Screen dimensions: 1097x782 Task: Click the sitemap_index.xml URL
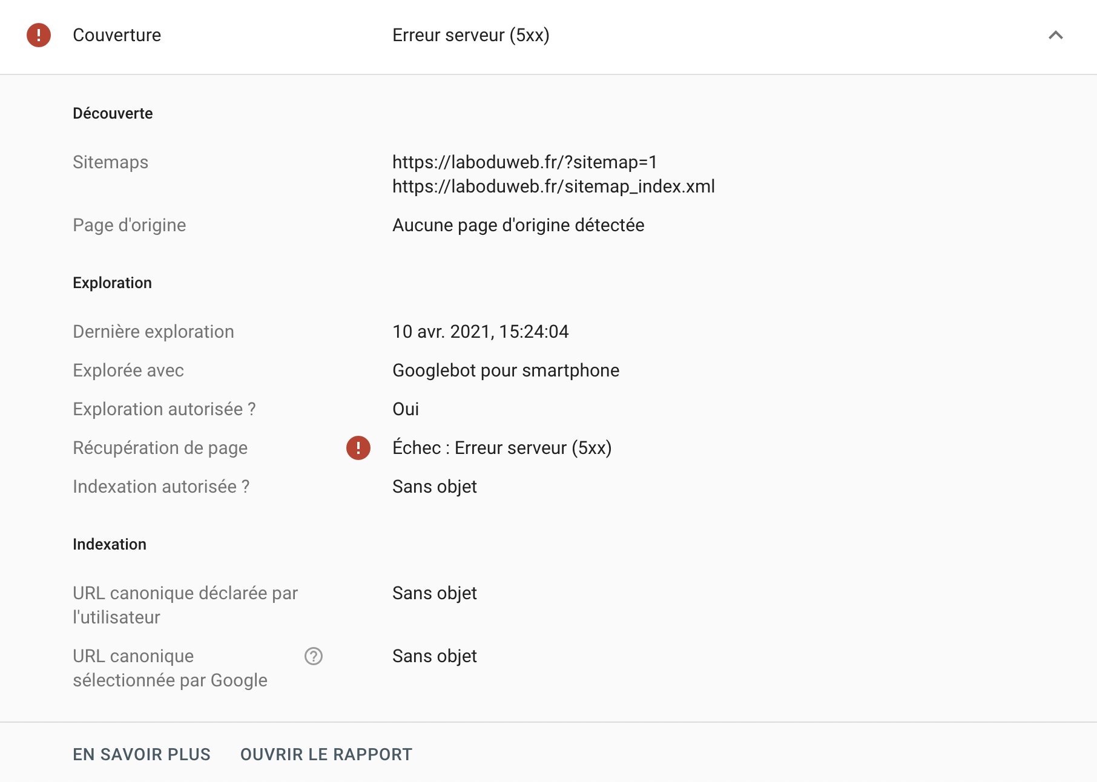[x=553, y=186]
